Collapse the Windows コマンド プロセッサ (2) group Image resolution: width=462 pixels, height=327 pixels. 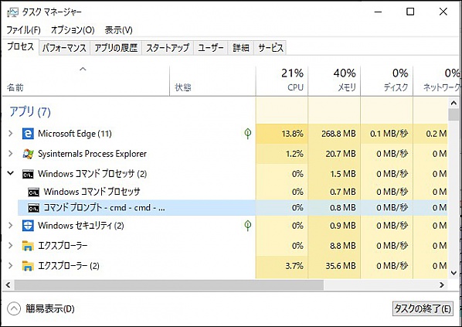[11, 173]
